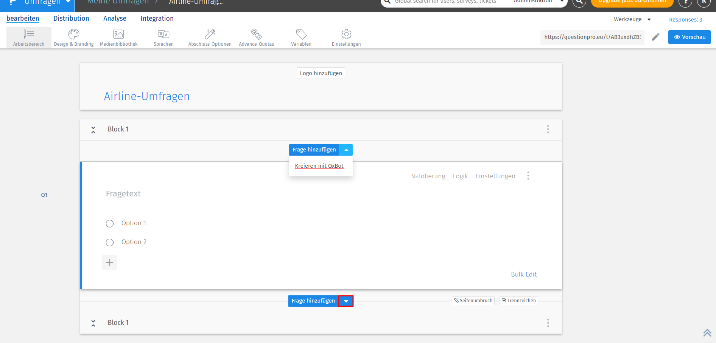Edit the Option 2 answer label
The height and width of the screenshot is (343, 716).
pos(134,242)
